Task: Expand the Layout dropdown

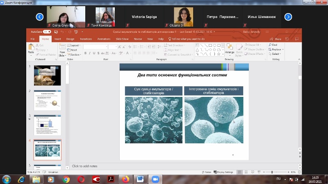Action: click(x=74, y=45)
